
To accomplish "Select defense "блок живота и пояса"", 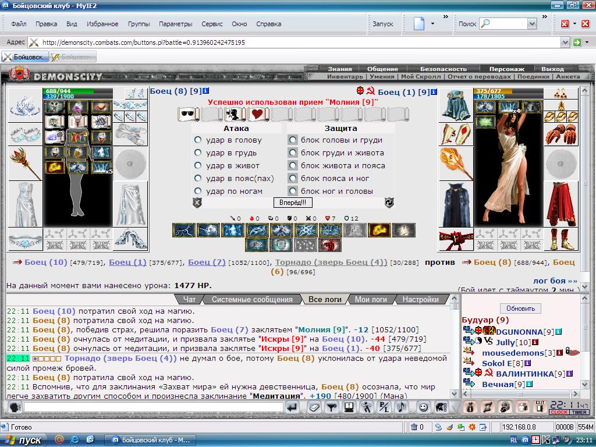I will pyautogui.click(x=292, y=166).
